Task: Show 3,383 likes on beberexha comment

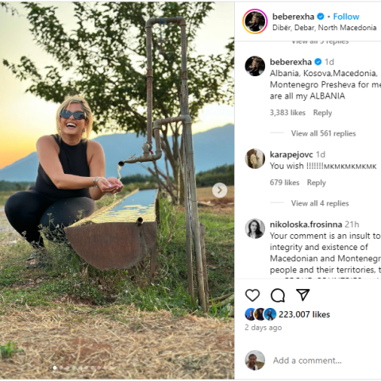Action: tap(287, 113)
